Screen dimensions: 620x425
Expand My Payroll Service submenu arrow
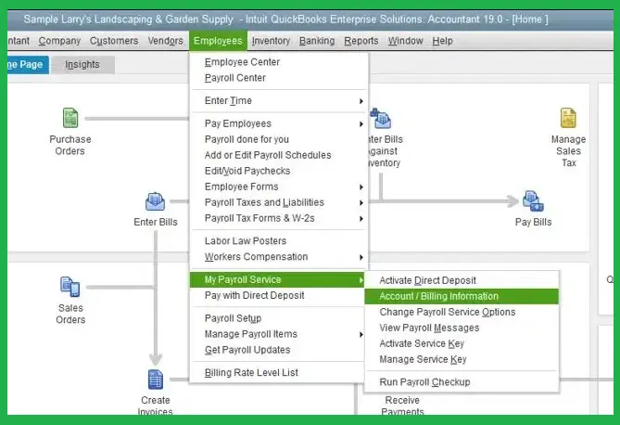coord(361,280)
